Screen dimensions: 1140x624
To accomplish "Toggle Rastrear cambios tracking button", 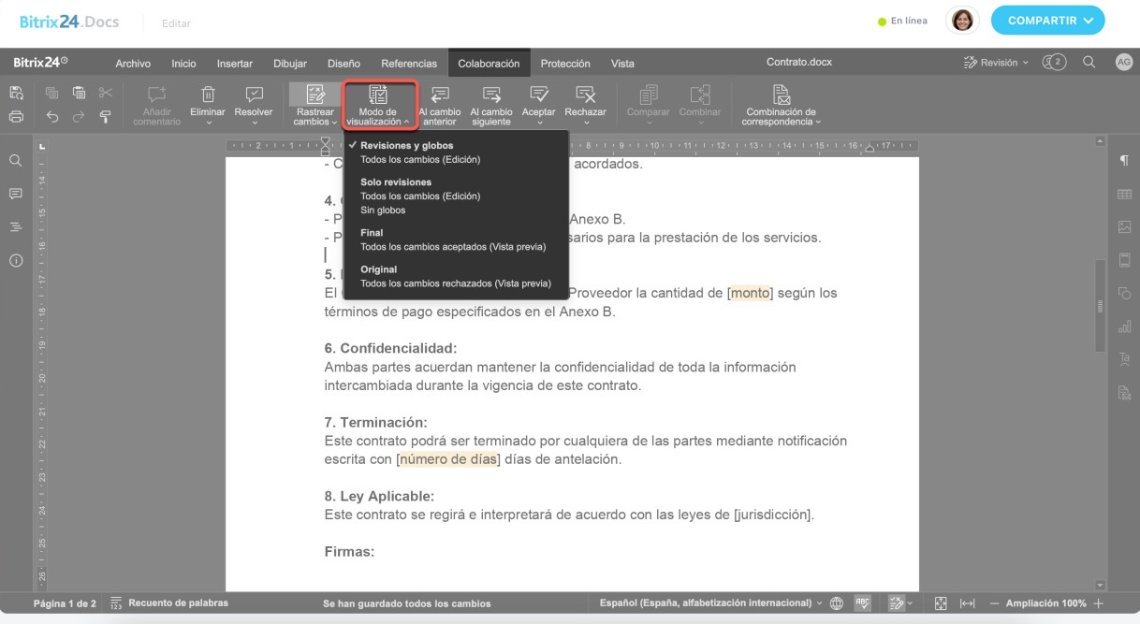I will pos(314,94).
